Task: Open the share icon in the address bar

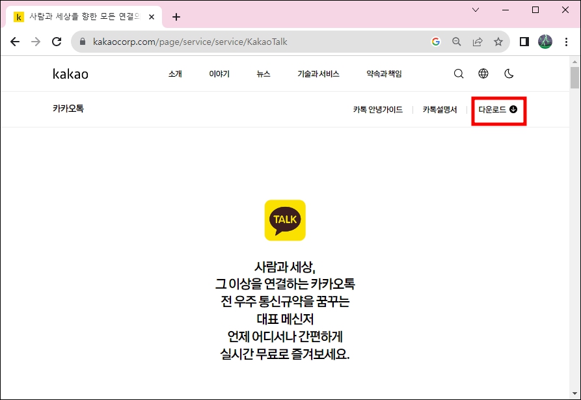Action: click(478, 41)
